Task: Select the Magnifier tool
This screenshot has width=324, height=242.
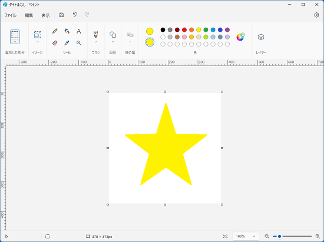Action: point(79,43)
